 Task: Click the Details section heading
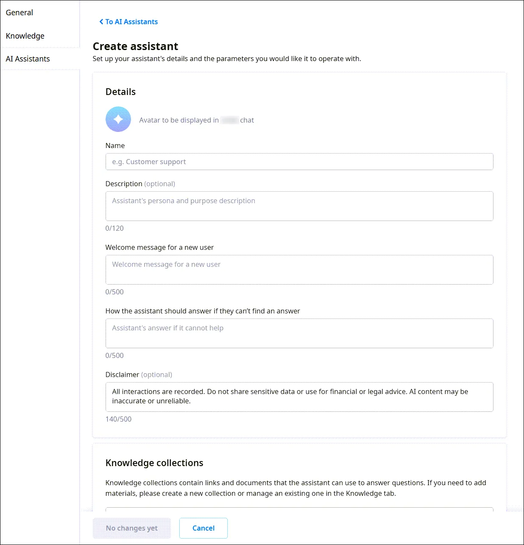tap(121, 92)
